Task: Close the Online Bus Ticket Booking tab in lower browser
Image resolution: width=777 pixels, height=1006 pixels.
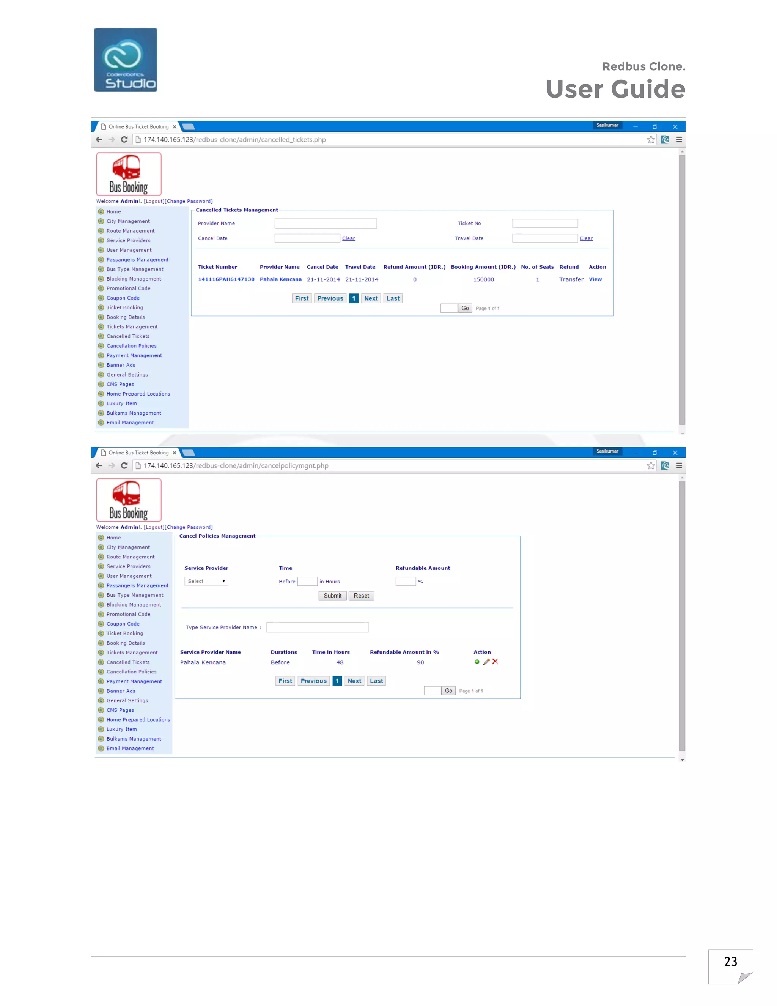Action: click(175, 453)
